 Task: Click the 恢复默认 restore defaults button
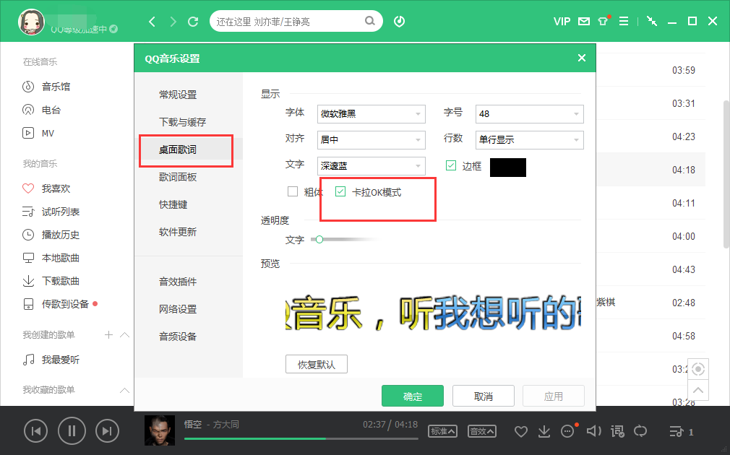point(317,364)
